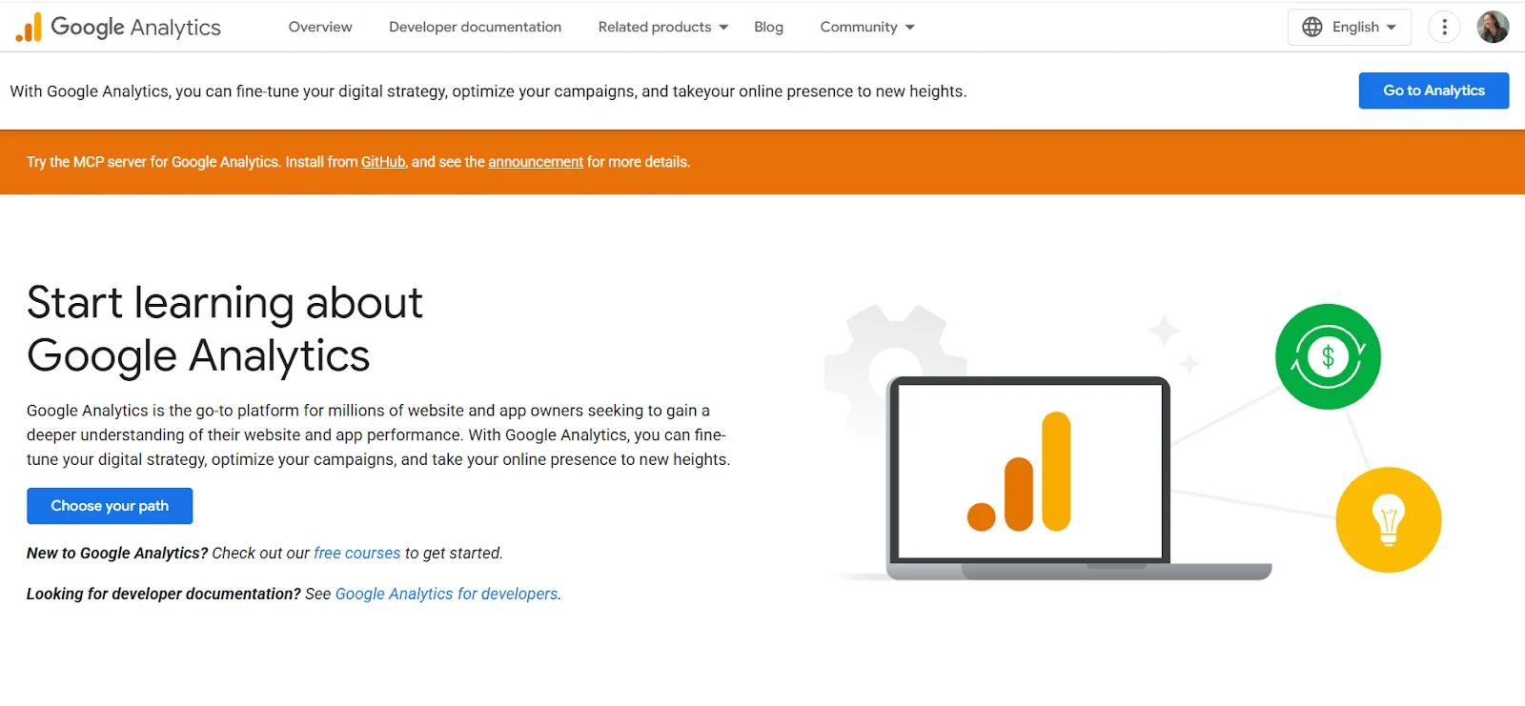Open the Blog tab
This screenshot has width=1525, height=706.
768,27
